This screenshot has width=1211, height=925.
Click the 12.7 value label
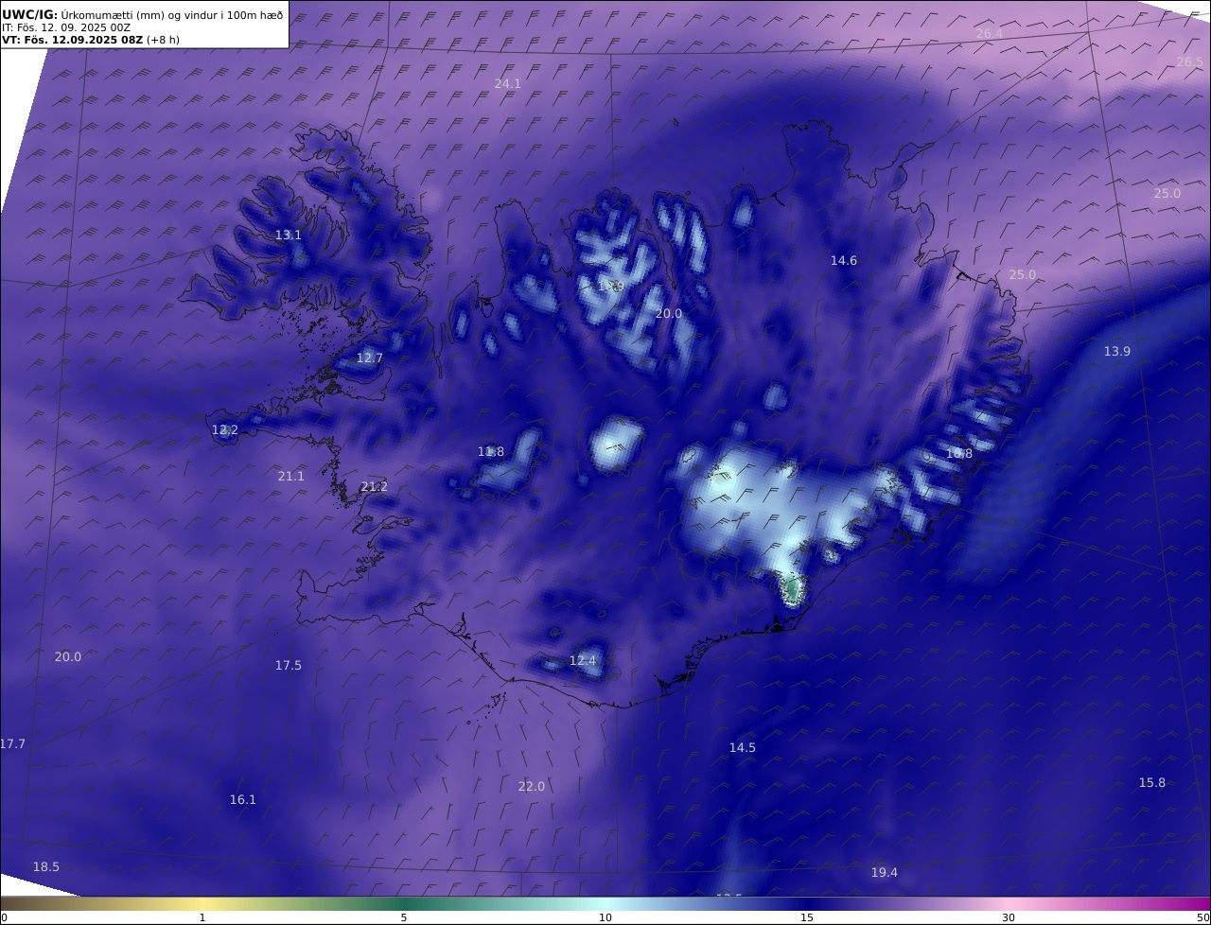pos(370,358)
